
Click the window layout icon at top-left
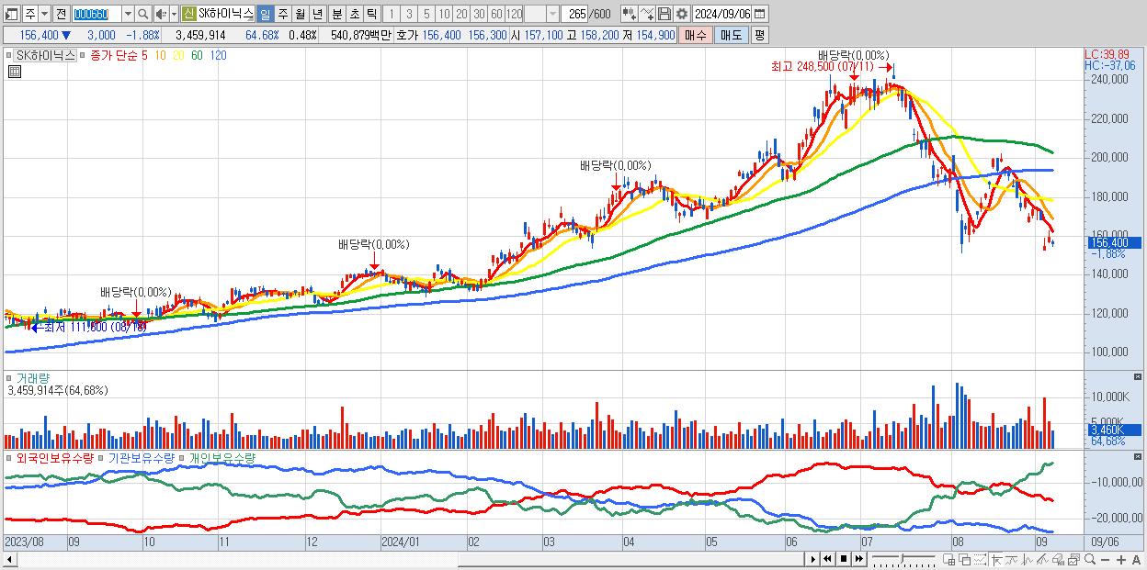(x=10, y=14)
